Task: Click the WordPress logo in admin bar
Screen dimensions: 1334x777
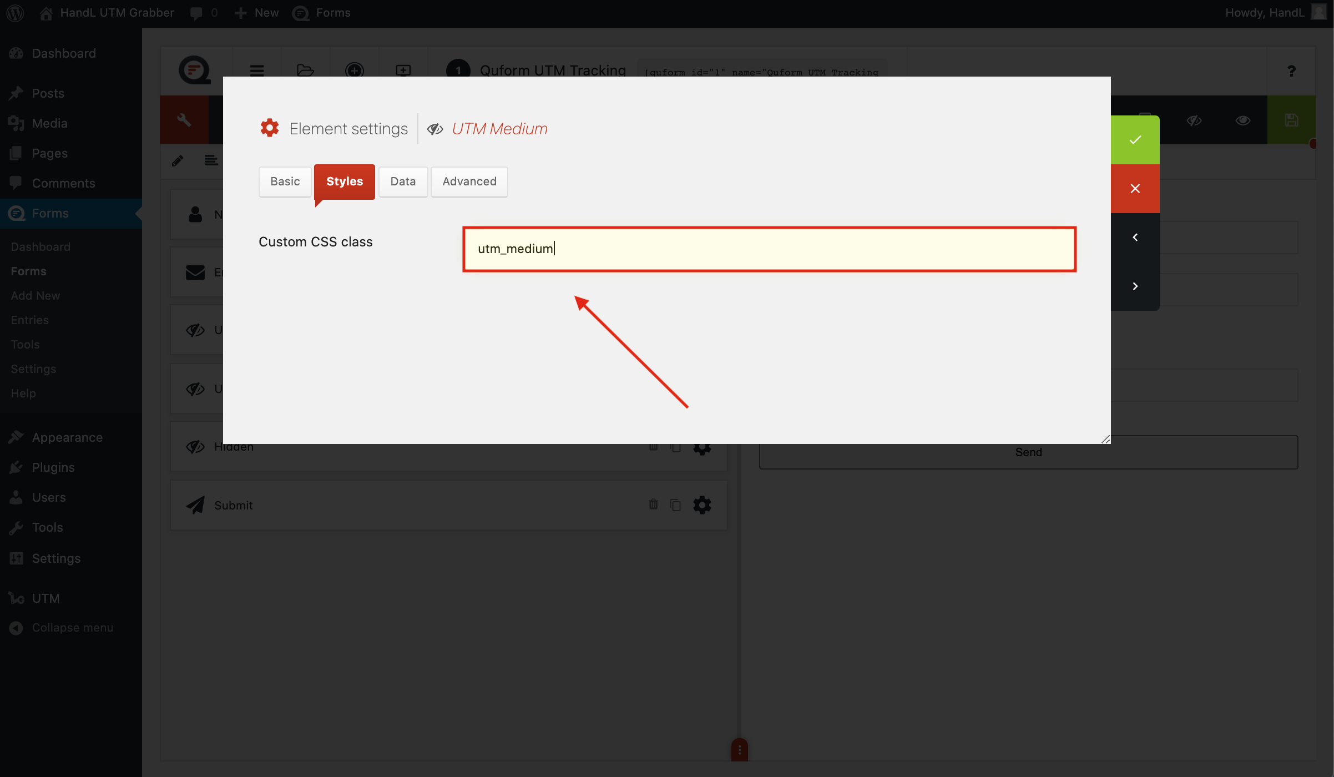Action: point(15,13)
